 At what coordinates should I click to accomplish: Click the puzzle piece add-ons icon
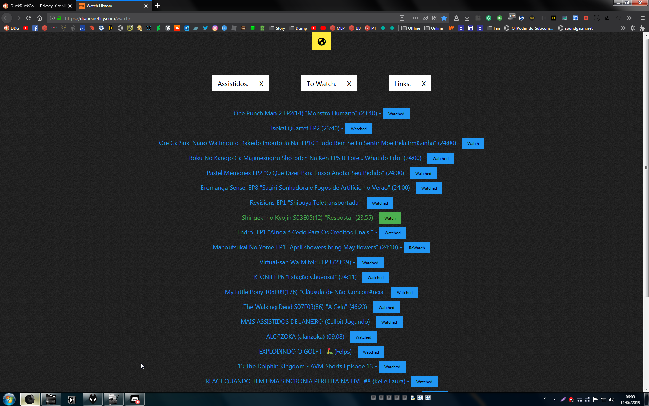(x=642, y=28)
